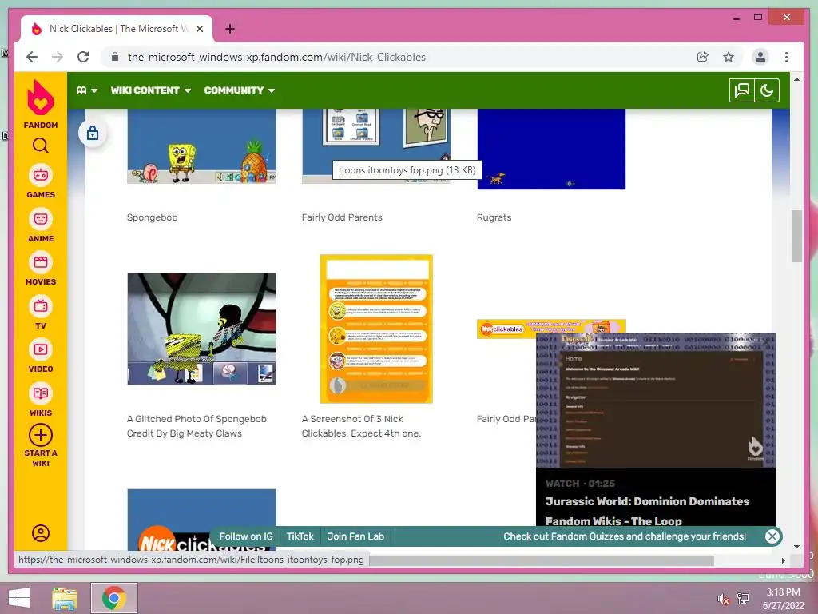The width and height of the screenshot is (818, 614).
Task: Click the Jurassic World video title
Action: tap(647, 511)
